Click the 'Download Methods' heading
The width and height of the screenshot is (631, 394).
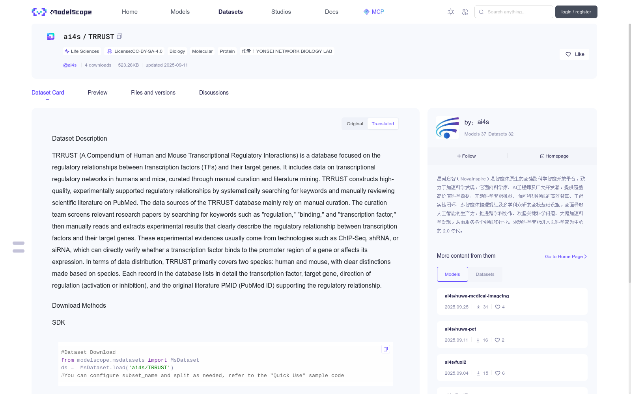click(79, 306)
